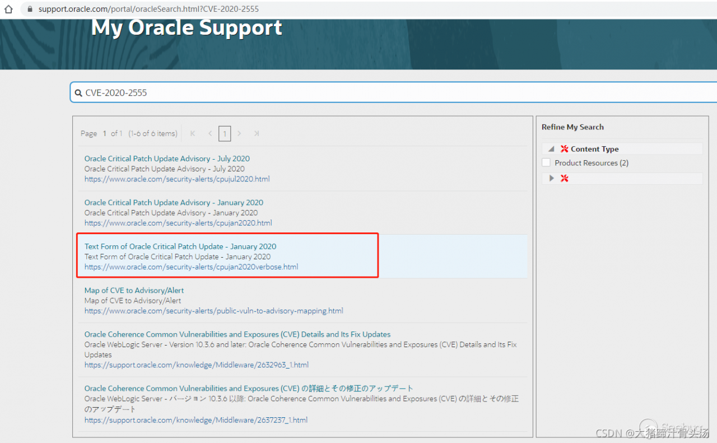Open Oracle Coherence CVE Details and Its Fix Updates
The height and width of the screenshot is (443, 717).
[x=238, y=334]
